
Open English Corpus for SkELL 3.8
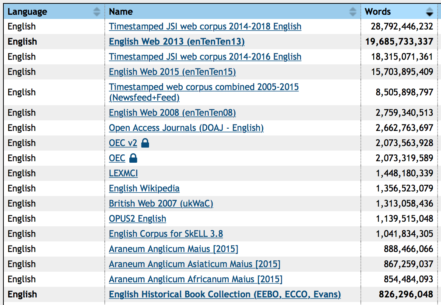(x=166, y=234)
